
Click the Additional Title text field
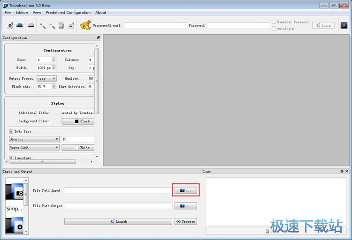click(78, 113)
